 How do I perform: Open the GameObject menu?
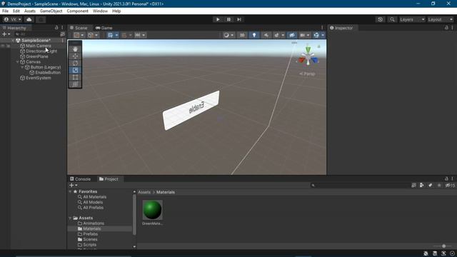pyautogui.click(x=51, y=11)
